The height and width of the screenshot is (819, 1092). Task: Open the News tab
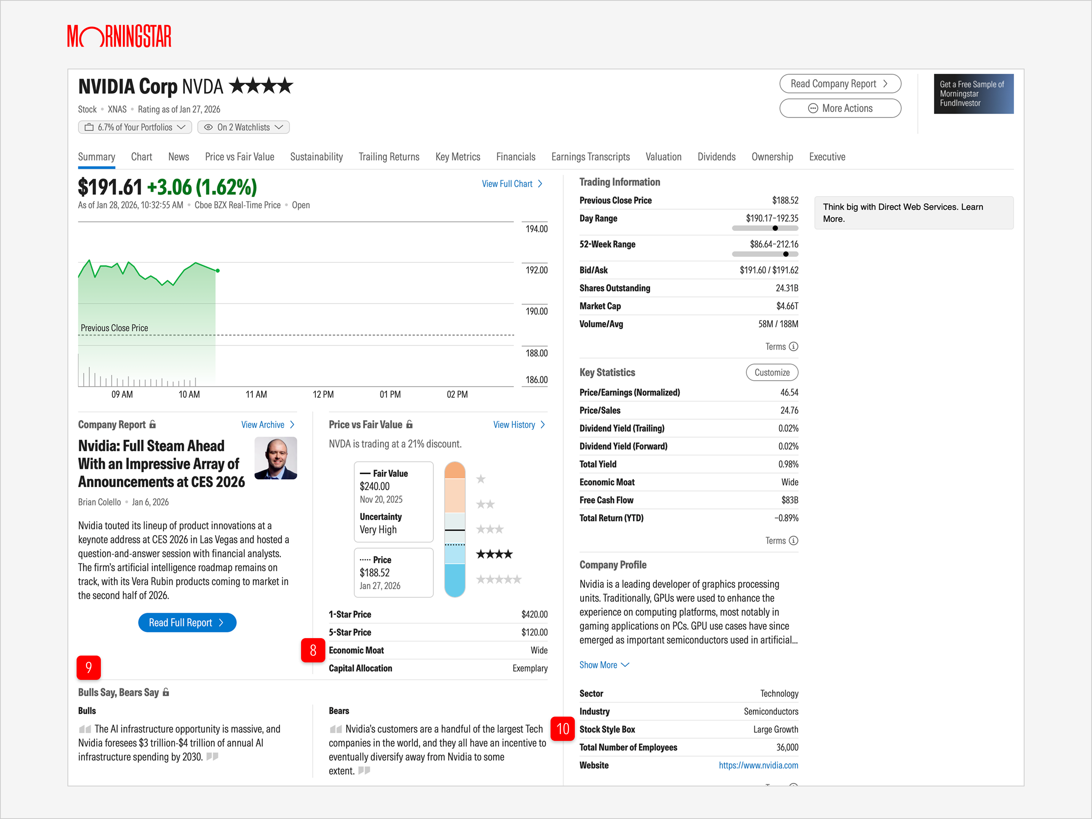coord(179,157)
